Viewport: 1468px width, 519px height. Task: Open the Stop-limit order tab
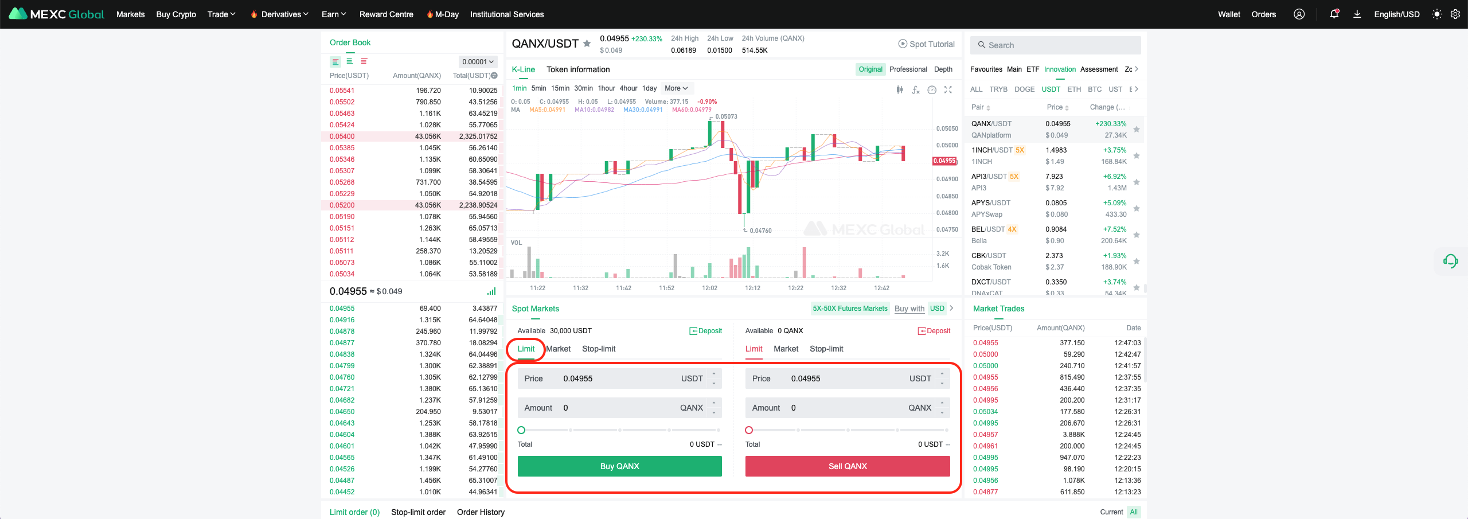click(x=418, y=512)
